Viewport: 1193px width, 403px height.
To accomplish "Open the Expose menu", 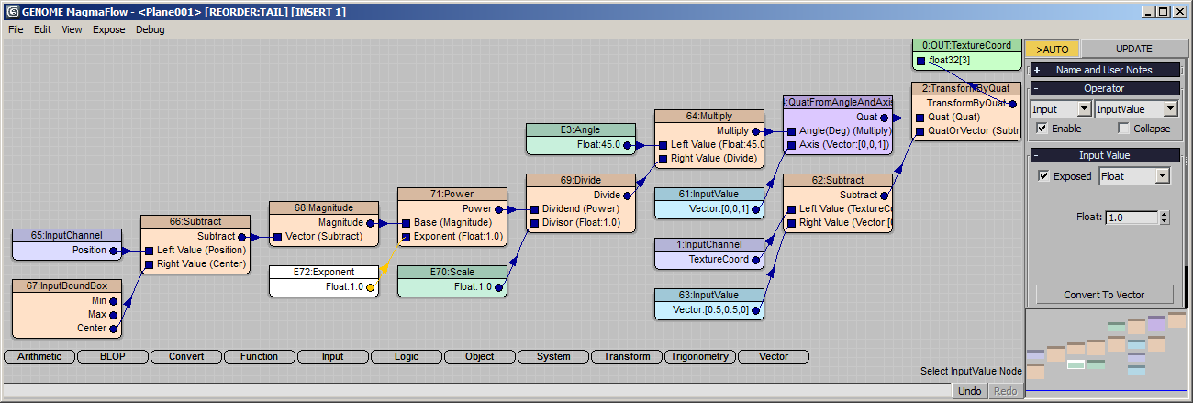I will 109,29.
